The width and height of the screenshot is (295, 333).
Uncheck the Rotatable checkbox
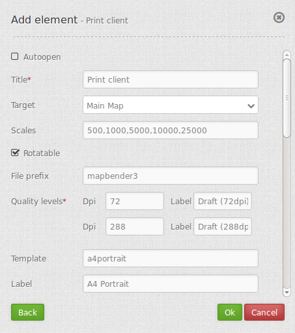tap(15, 153)
